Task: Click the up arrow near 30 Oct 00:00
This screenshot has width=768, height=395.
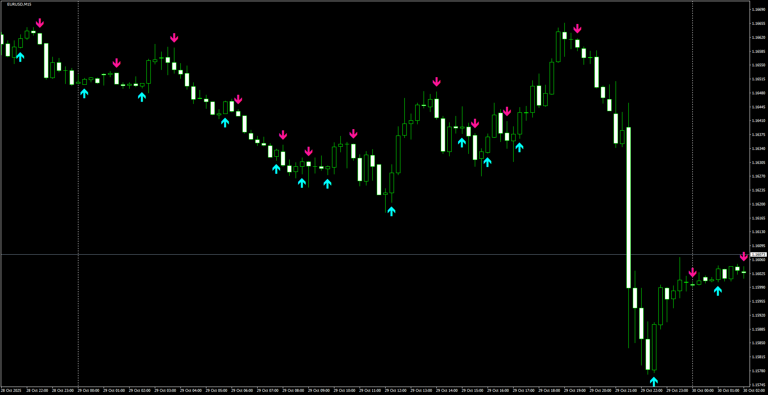Action: pos(718,291)
